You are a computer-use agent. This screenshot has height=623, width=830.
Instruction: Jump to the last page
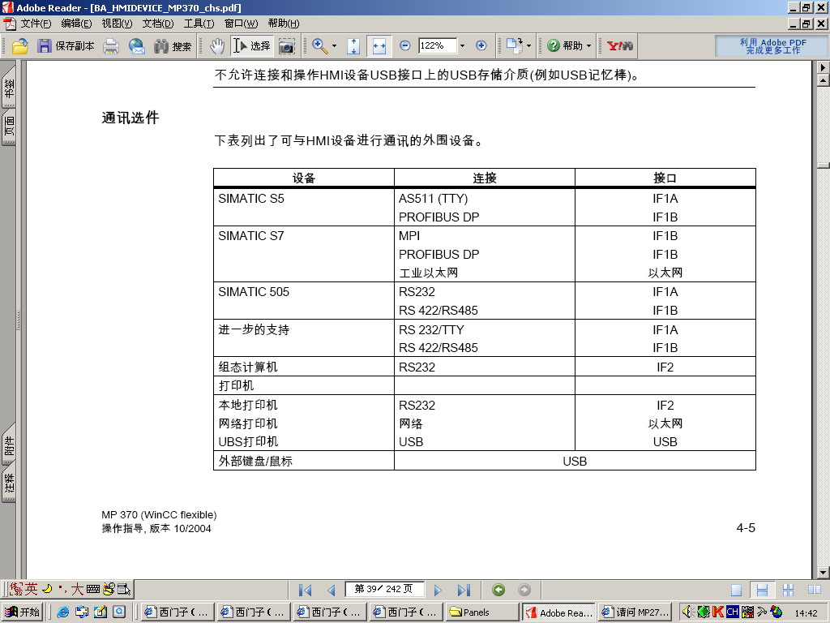tap(464, 590)
